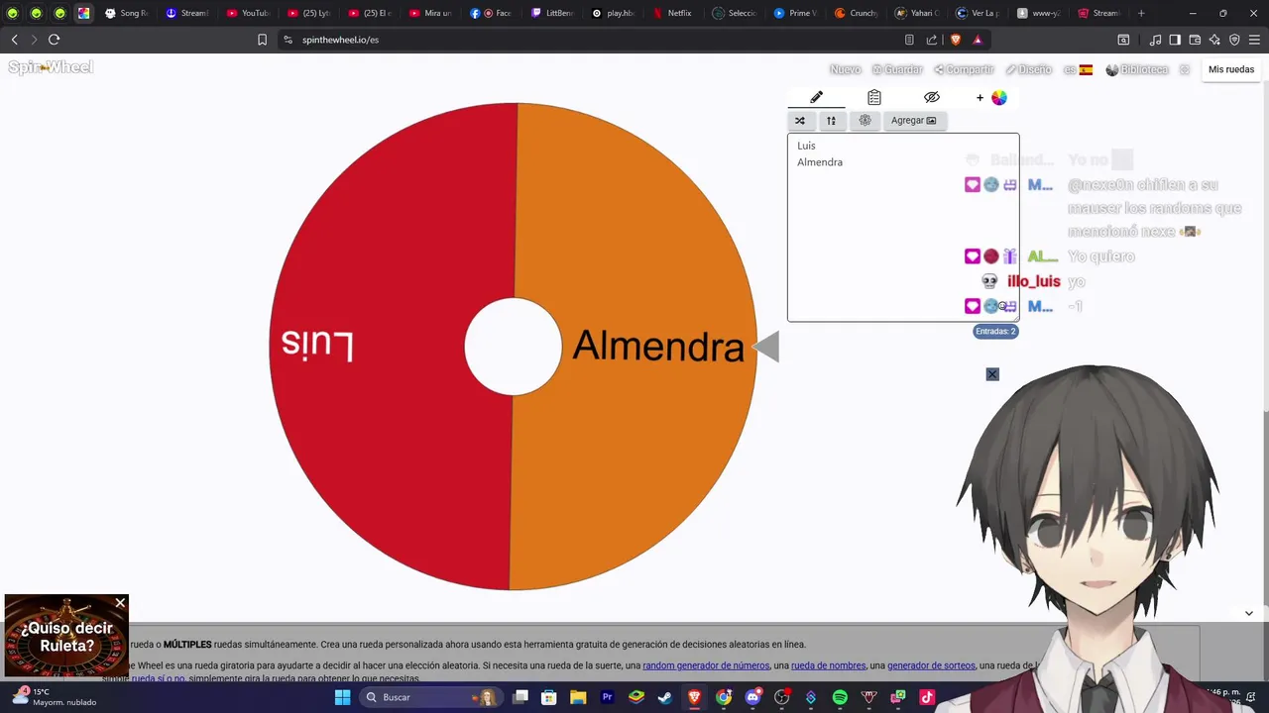The width and height of the screenshot is (1269, 713).
Task: Switch to the YouTube tab
Action: [x=247, y=13]
